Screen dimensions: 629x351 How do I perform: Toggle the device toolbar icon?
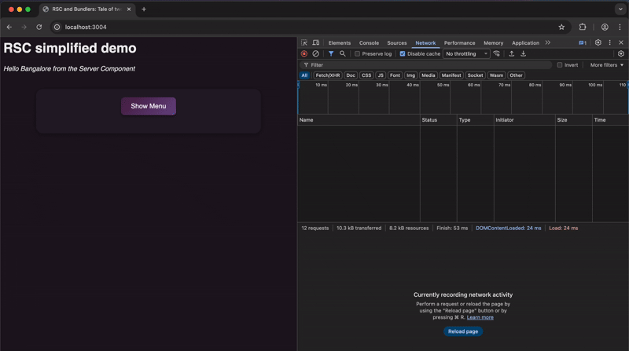click(x=315, y=43)
